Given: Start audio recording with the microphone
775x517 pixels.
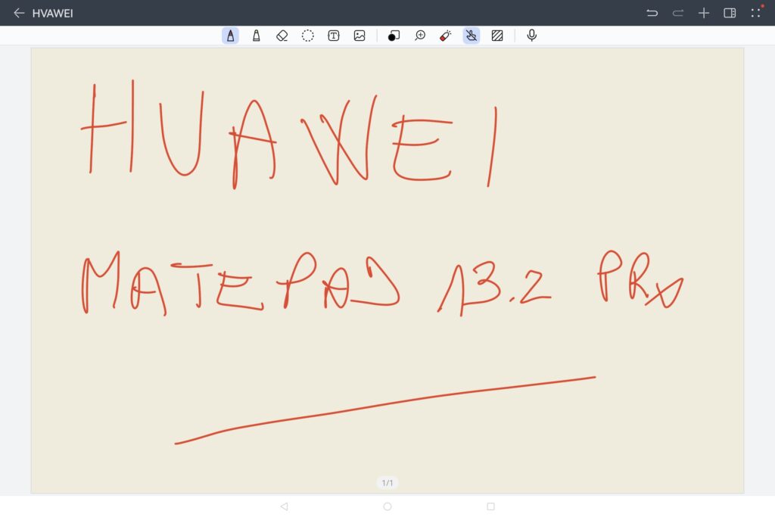Looking at the screenshot, I should 532,36.
